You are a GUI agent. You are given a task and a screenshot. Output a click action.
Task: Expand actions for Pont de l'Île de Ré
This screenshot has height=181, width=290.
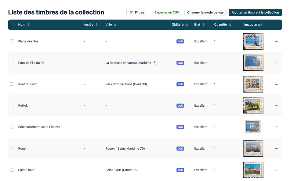point(277,63)
